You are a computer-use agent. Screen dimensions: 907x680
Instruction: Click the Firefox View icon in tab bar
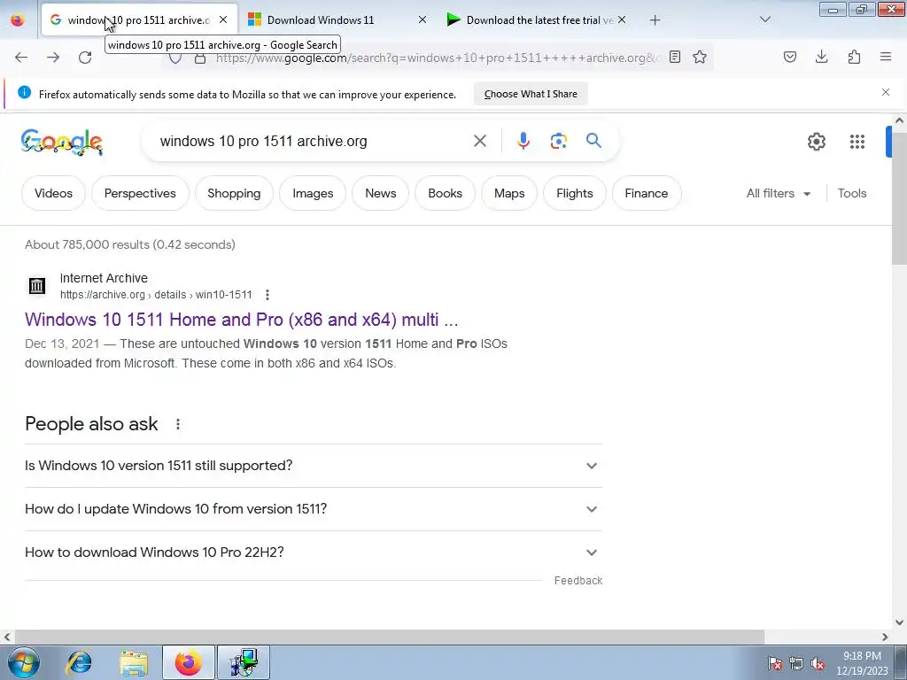click(18, 19)
